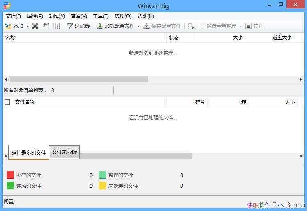The image size is (307, 211).
Task: Click the properties sheet icon in toolbar
Action: pyautogui.click(x=46, y=26)
